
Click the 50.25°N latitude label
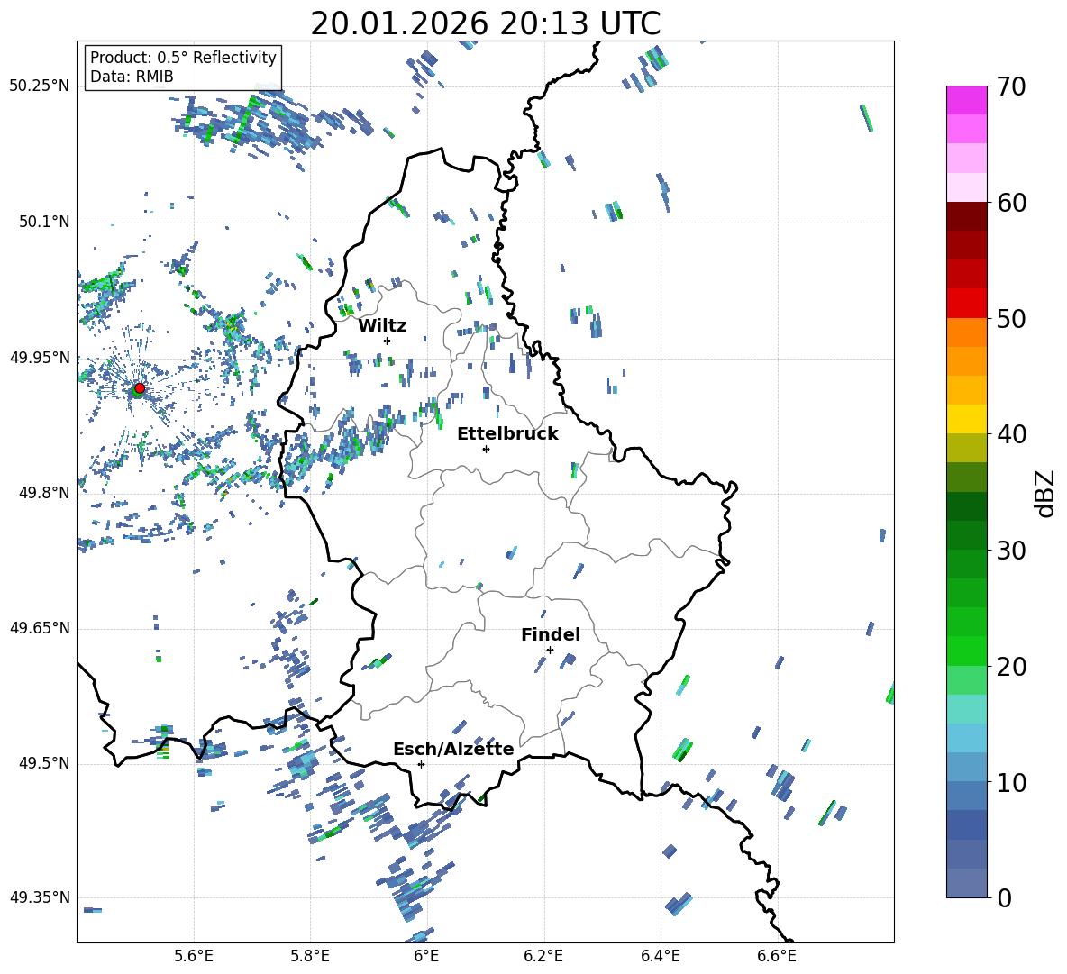pos(40,86)
